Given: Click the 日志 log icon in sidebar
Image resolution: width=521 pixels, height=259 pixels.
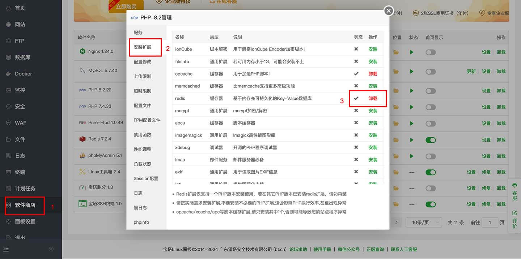Looking at the screenshot, I should [9, 156].
